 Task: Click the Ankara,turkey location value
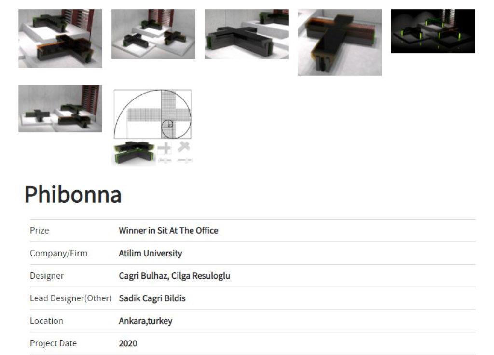146,321
